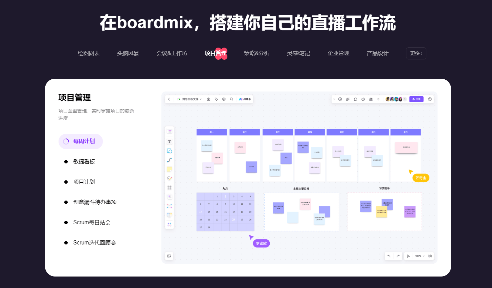Image resolution: width=492 pixels, height=288 pixels.
Task: Expand the double-chevron more tools icon
Action: click(378, 99)
